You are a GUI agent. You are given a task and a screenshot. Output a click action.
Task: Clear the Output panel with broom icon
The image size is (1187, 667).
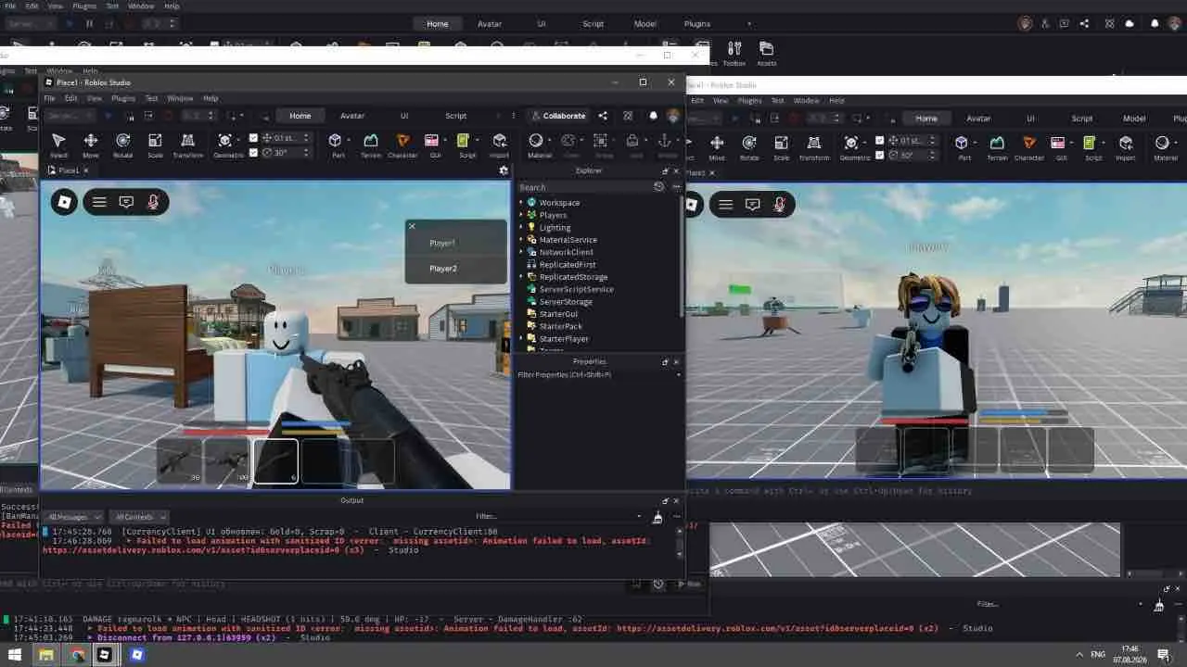[657, 517]
